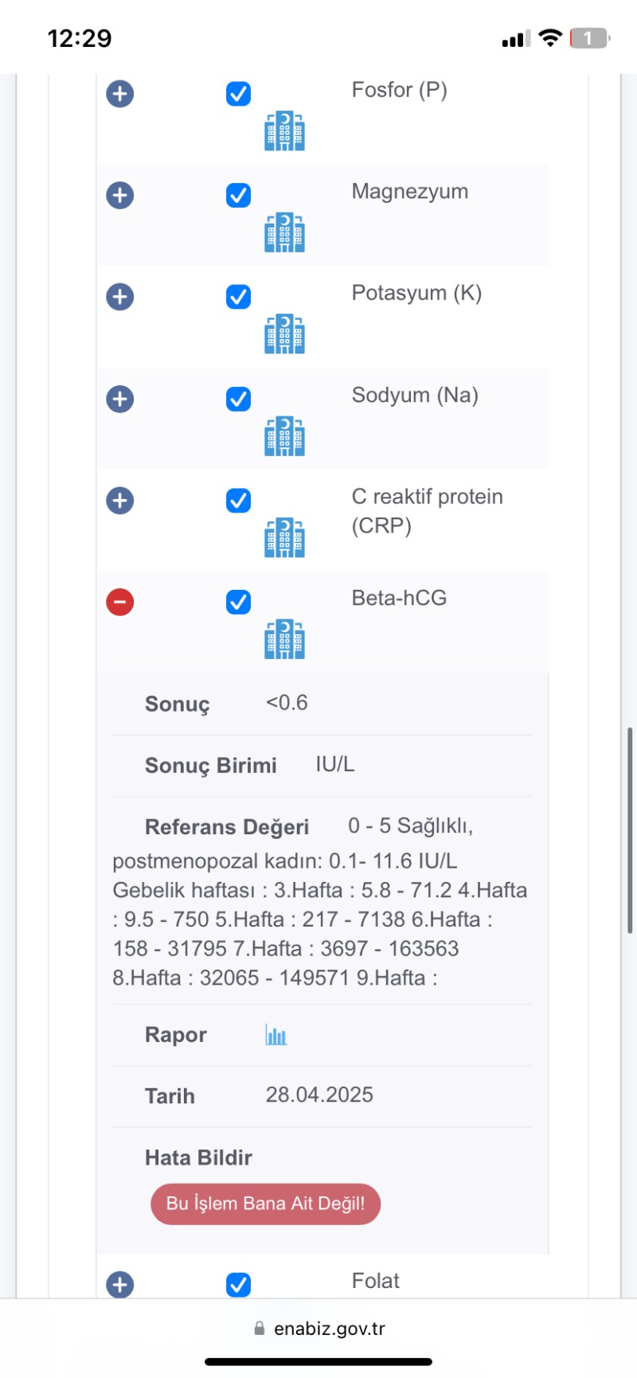Expand the Sodyum (Na) row details
The height and width of the screenshot is (1378, 637).
tap(120, 399)
